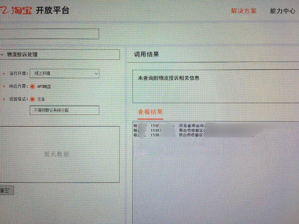
Task: Select the 文本 return format radio
Action: [33, 99]
